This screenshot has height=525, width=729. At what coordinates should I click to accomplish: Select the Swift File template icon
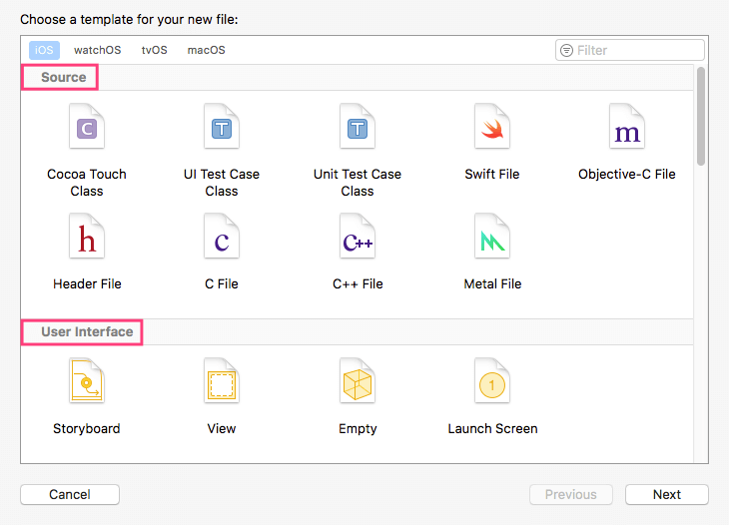coord(492,126)
